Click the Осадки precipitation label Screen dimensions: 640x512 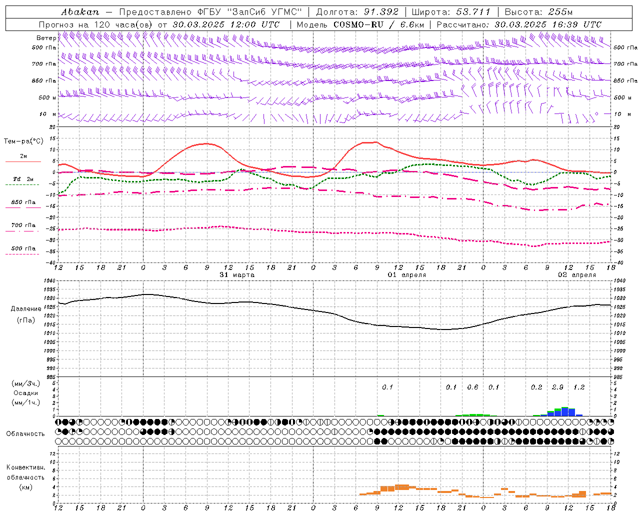click(26, 393)
